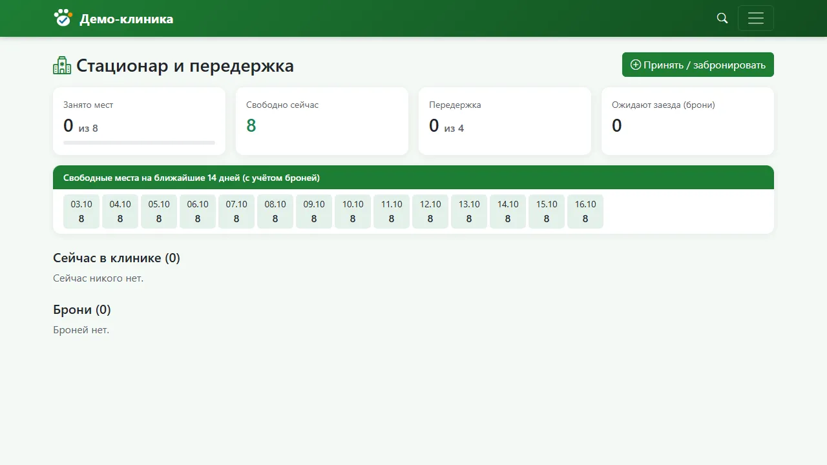Open the search magnifier icon
Image resolution: width=827 pixels, height=465 pixels.
tap(722, 18)
